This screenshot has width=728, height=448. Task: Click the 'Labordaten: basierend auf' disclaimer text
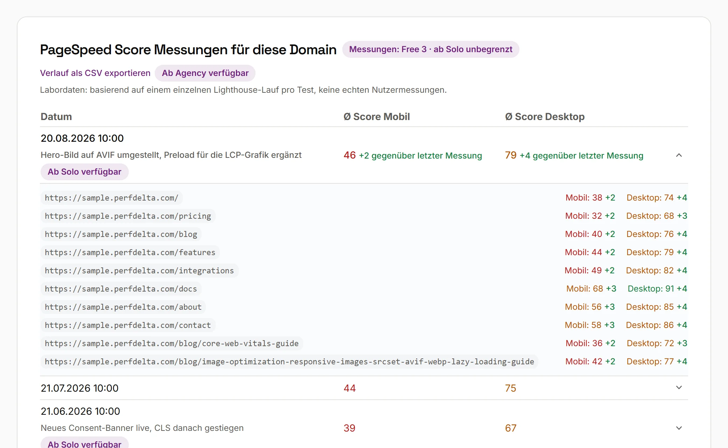243,90
